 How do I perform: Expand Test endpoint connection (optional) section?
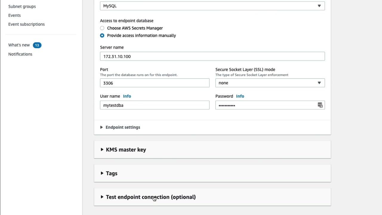click(150, 197)
